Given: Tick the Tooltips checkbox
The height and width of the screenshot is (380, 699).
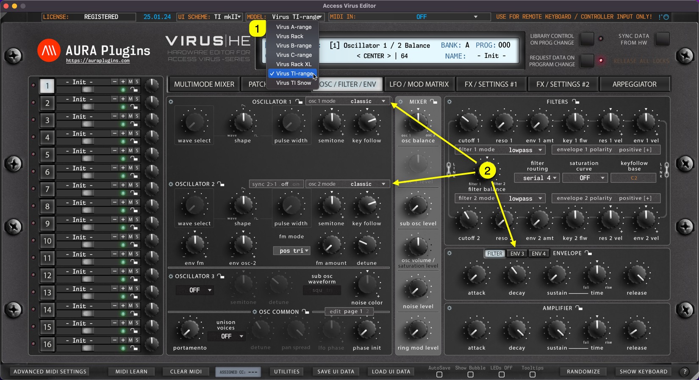Looking at the screenshot, I should click(533, 374).
